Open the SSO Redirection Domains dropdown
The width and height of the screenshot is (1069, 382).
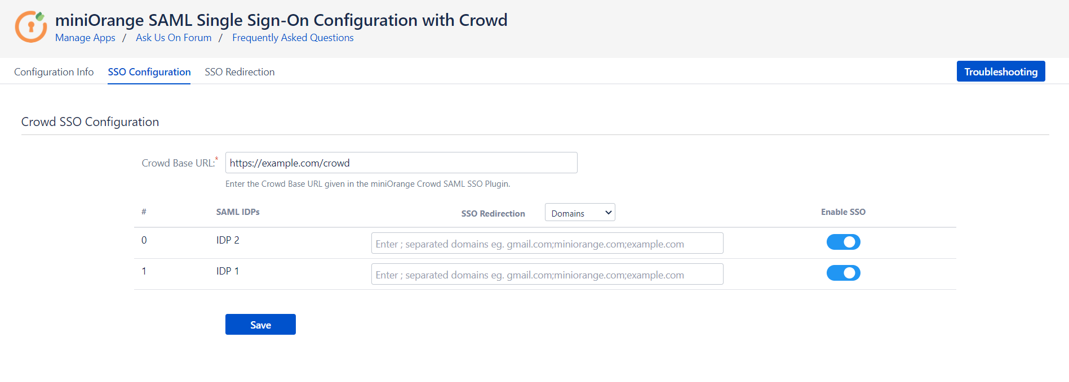580,213
